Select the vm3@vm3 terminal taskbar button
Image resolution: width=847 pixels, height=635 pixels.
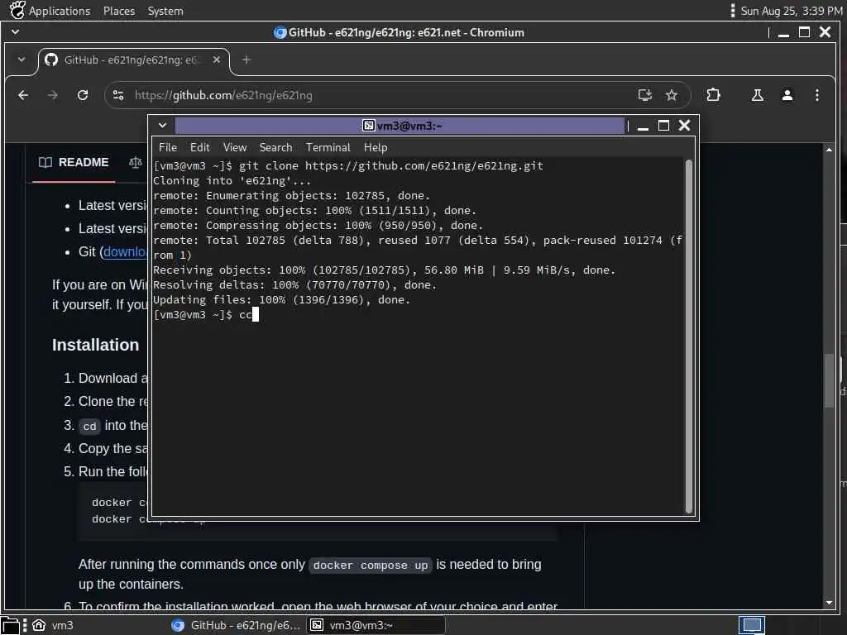coord(376,625)
